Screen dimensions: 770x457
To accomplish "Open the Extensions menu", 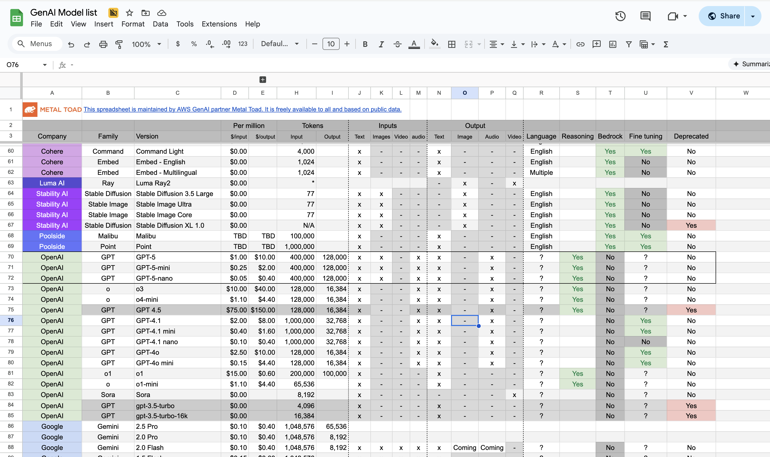I will click(219, 24).
